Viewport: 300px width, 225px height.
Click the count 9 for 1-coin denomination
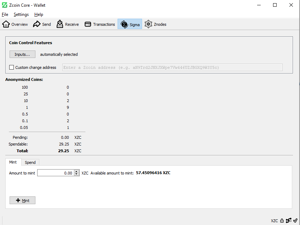click(x=68, y=107)
